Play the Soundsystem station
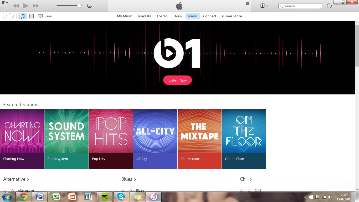Image resolution: width=359 pixels, height=202 pixels. (x=66, y=139)
